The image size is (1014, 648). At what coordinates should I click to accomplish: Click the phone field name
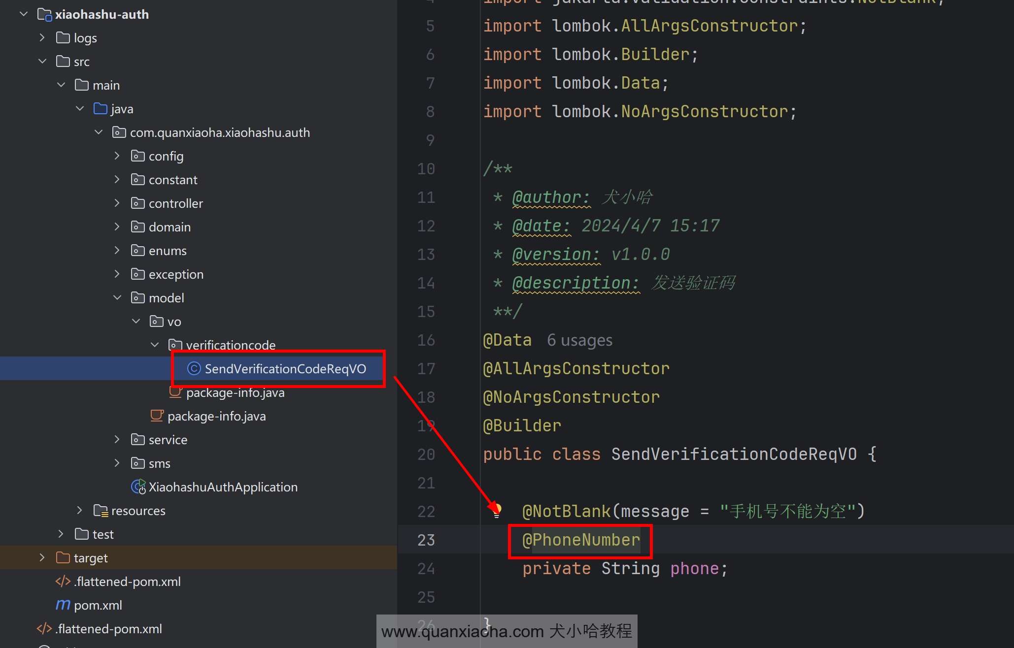[x=694, y=569]
